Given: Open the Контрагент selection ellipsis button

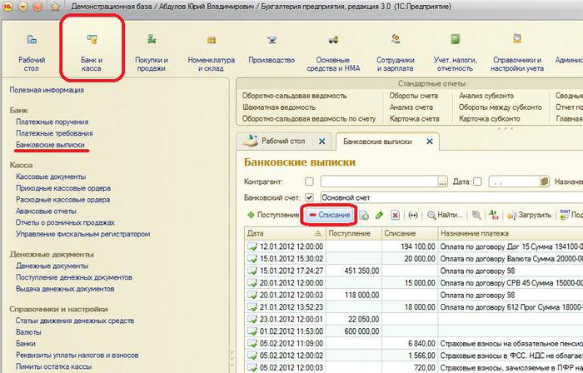Looking at the screenshot, I should (x=442, y=182).
